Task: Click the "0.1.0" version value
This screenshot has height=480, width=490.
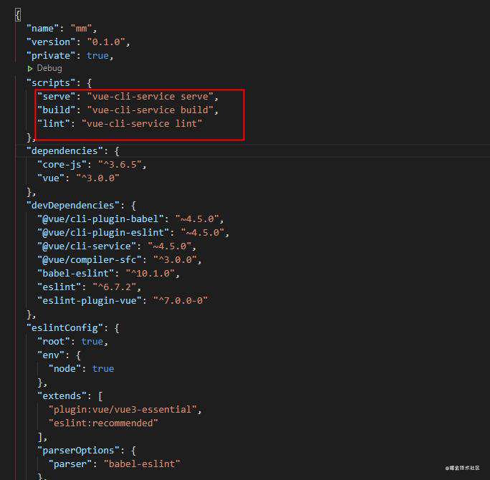Action: pos(106,42)
